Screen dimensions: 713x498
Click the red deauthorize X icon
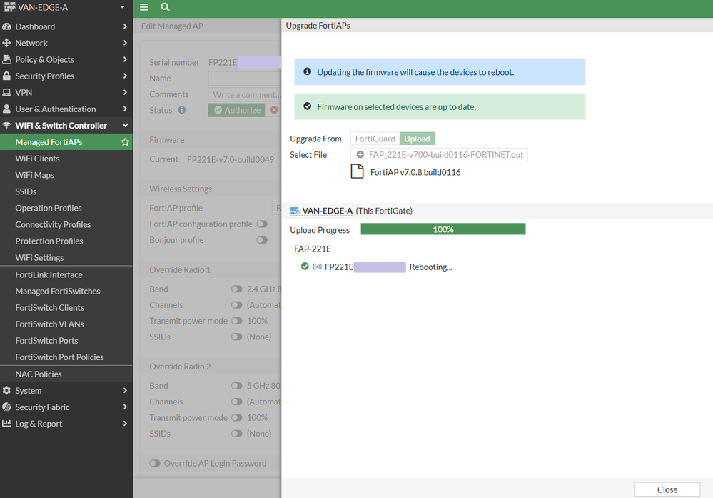click(x=274, y=110)
